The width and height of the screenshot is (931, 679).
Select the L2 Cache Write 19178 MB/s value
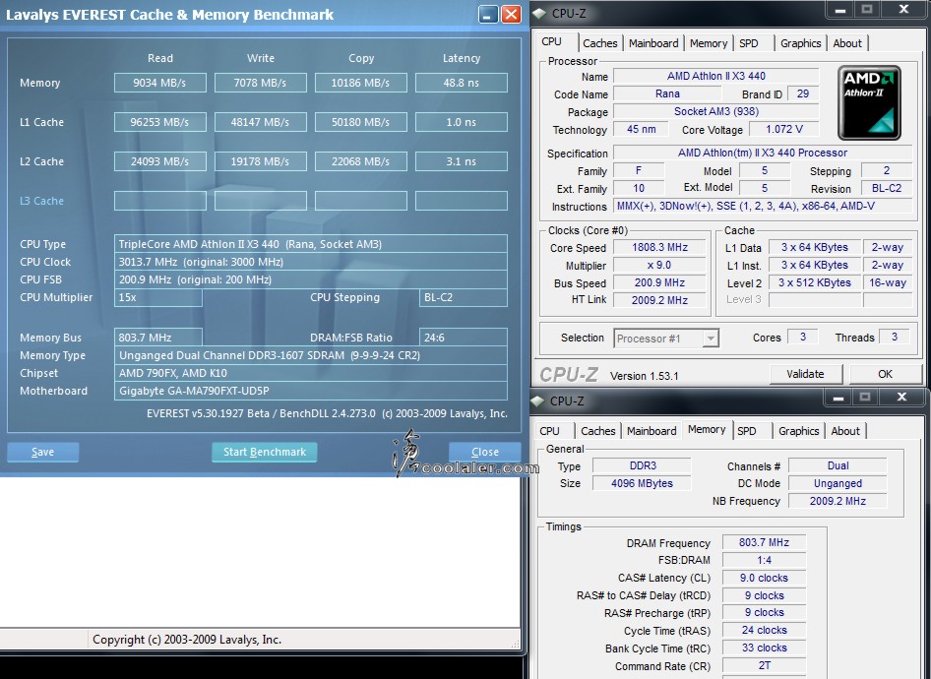click(x=260, y=161)
